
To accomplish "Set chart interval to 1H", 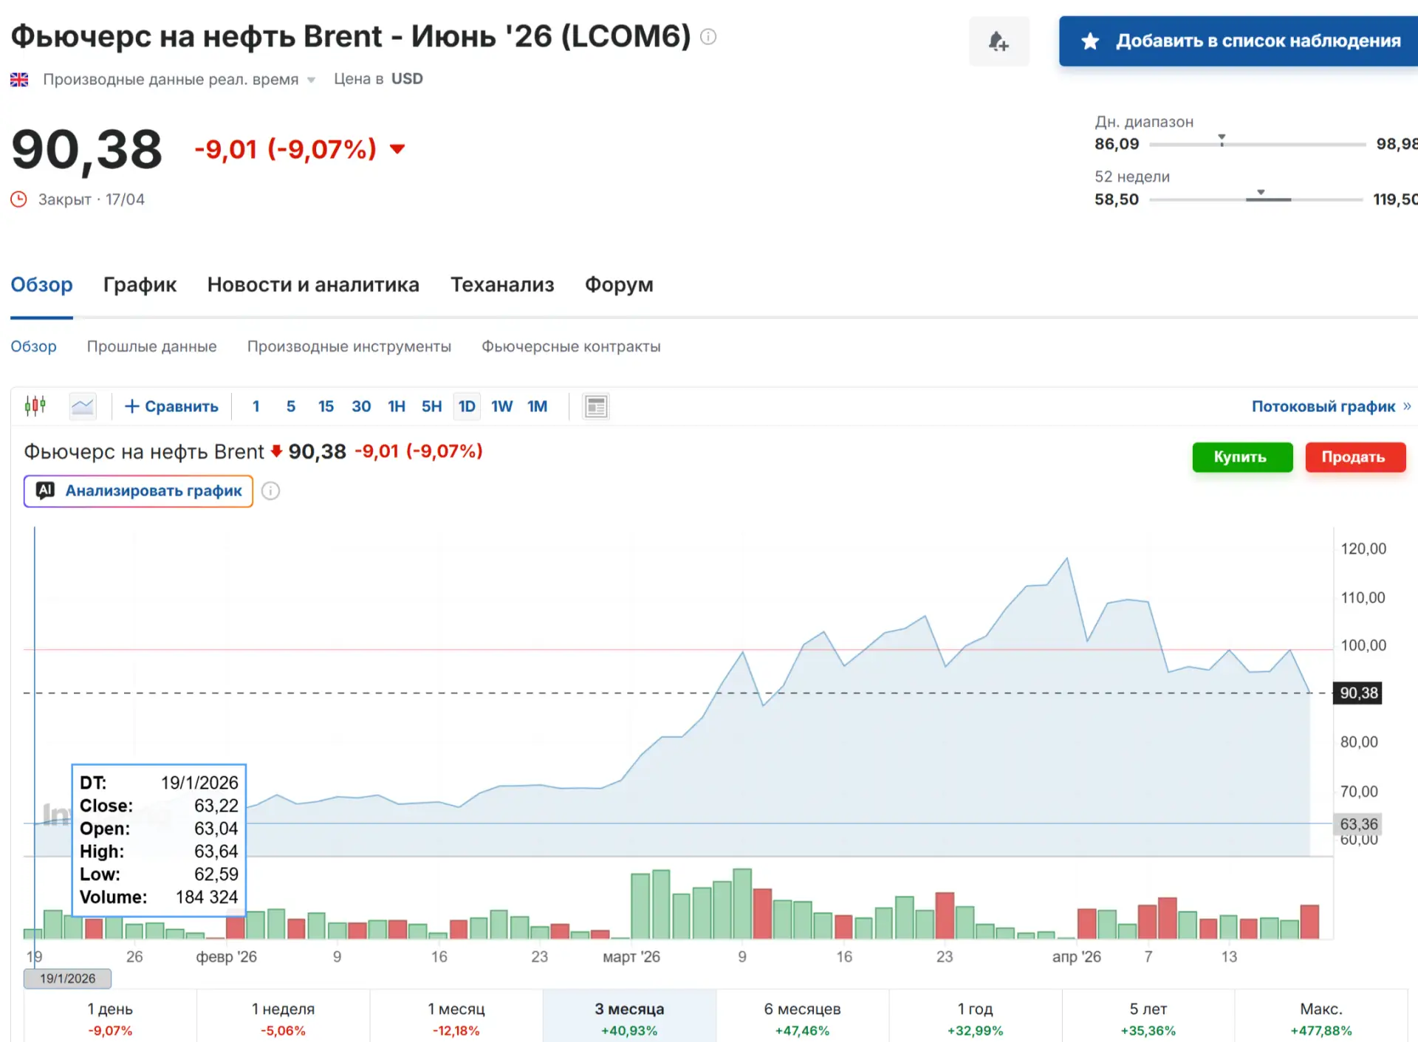I will 397,406.
